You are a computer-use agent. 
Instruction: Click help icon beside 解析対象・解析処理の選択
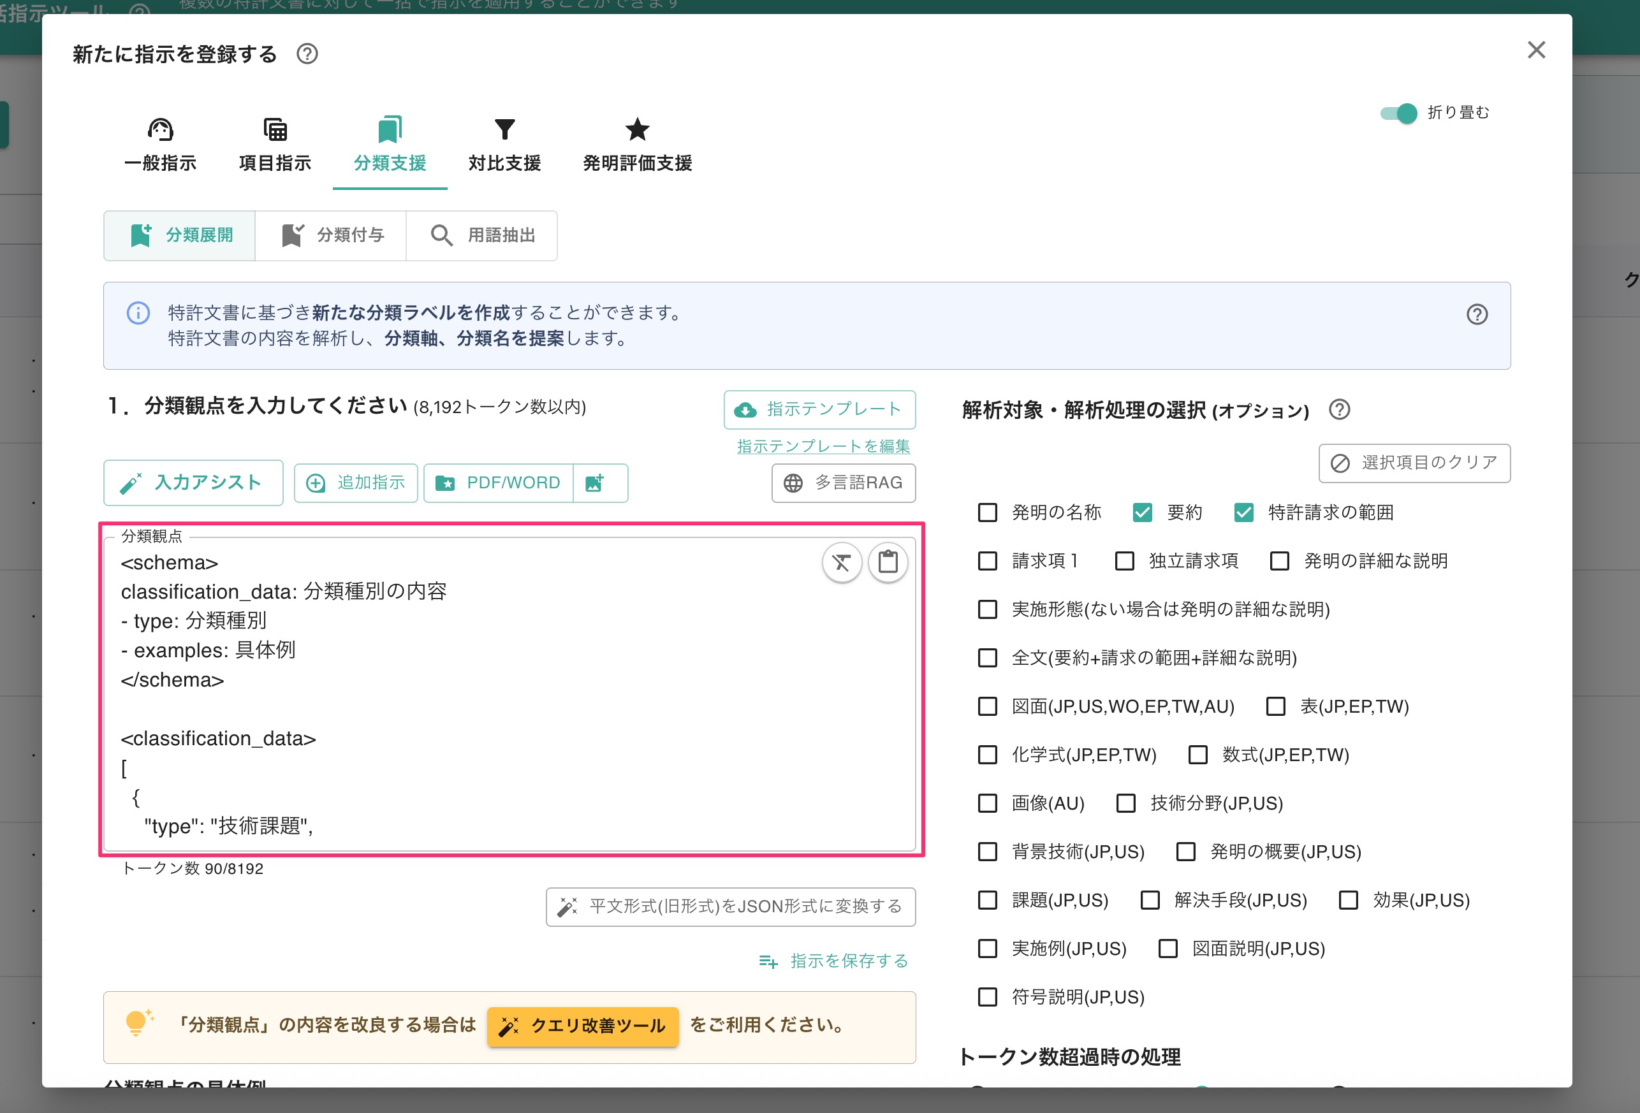coord(1338,410)
